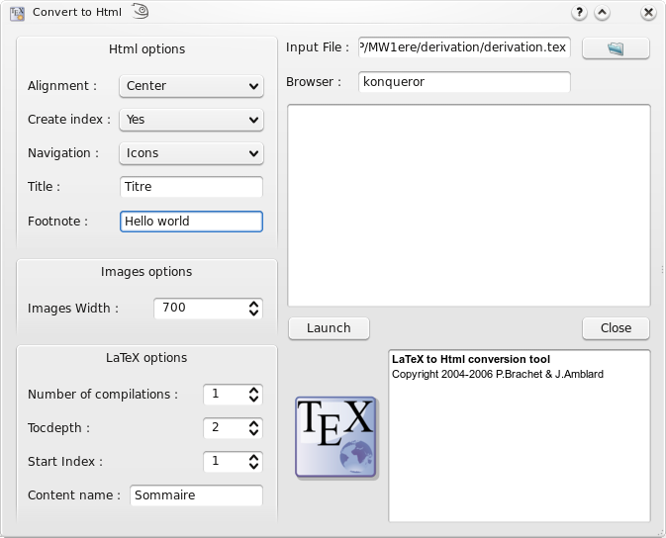Click the browse input file folder icon

[x=616, y=48]
